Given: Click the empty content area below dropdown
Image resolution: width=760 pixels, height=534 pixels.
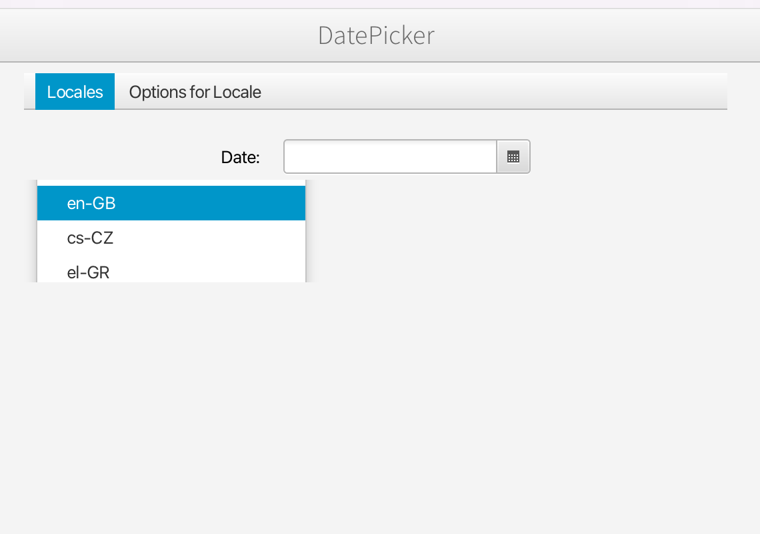Looking at the screenshot, I should [x=267, y=400].
